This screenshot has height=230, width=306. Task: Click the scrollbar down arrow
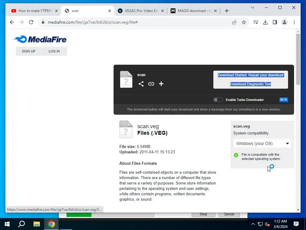tap(298, 210)
